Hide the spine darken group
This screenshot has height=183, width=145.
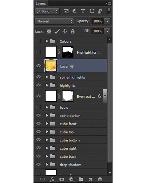[38, 115]
